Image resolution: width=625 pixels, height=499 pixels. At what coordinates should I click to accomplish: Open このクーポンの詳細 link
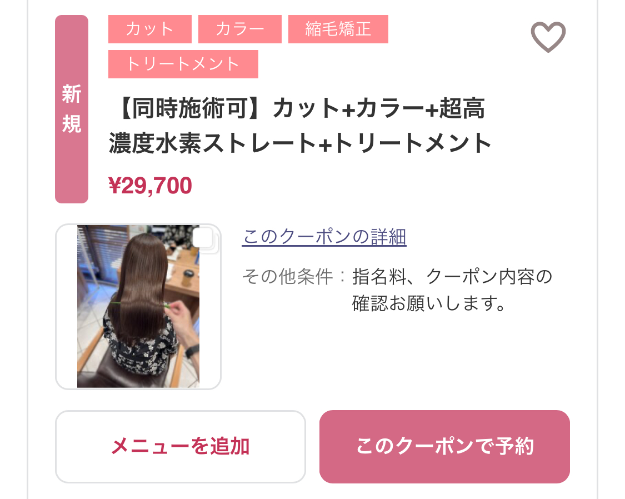click(324, 237)
